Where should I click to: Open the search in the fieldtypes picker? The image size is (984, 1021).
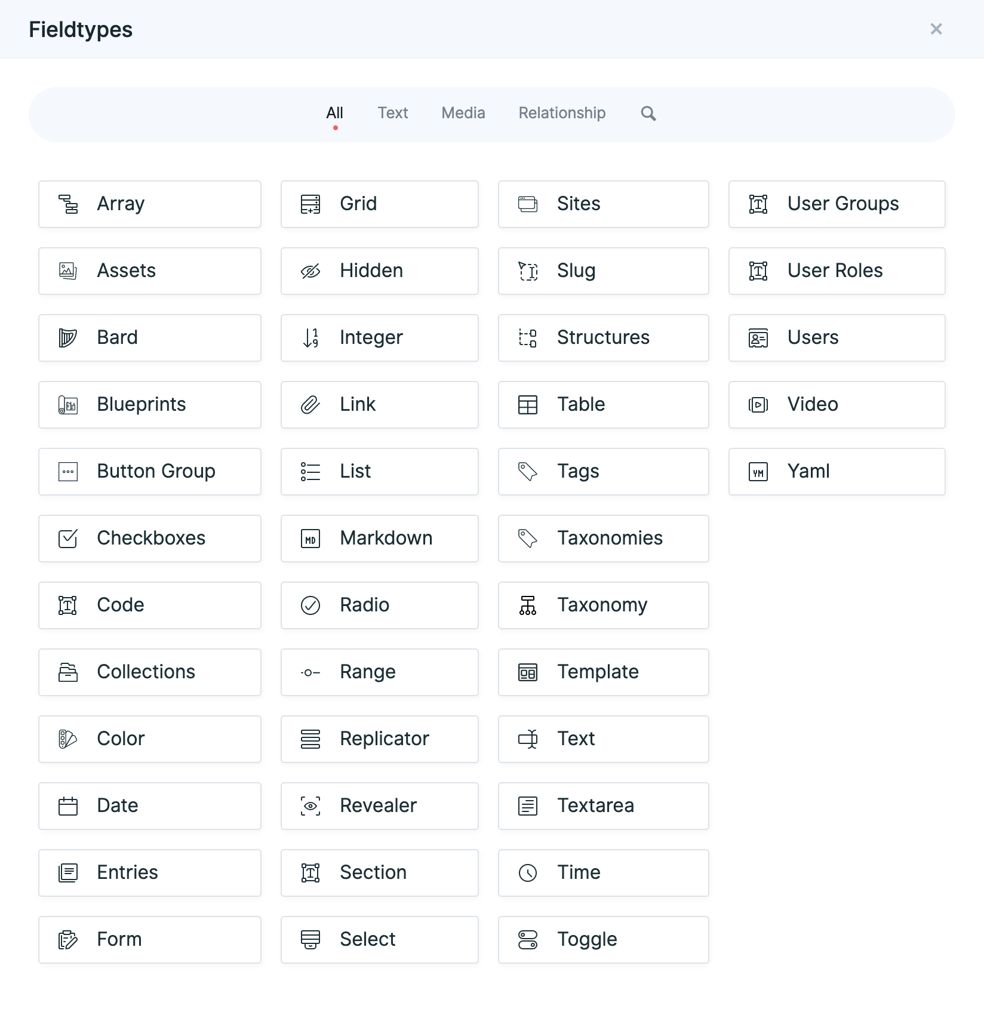pos(648,113)
